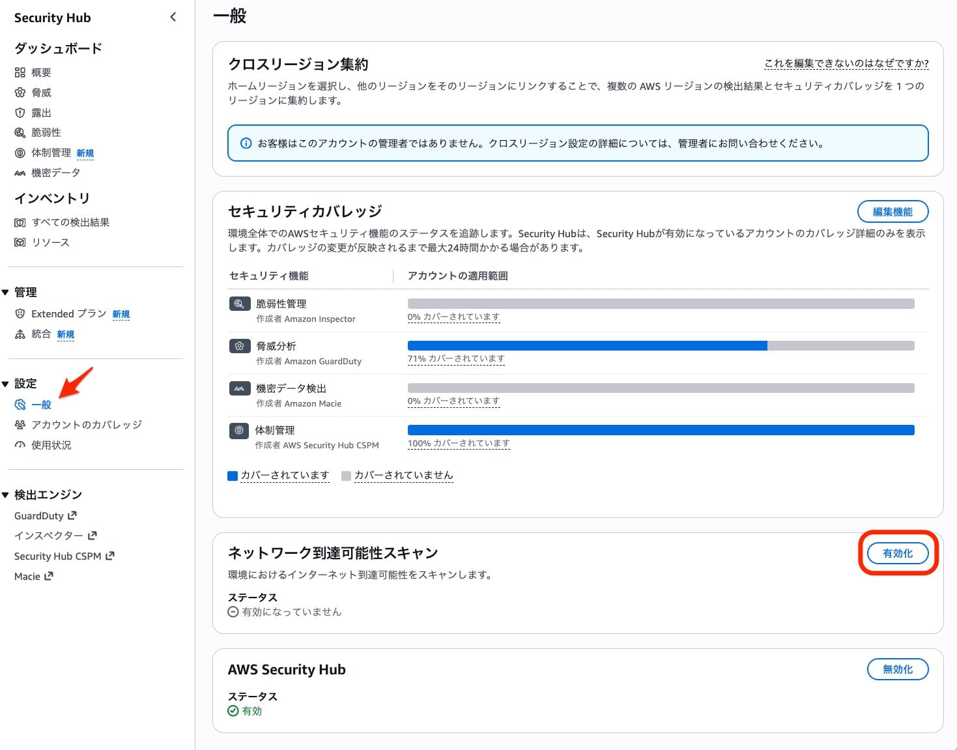Image resolution: width=957 pixels, height=750 pixels.
Task: Click the 脆弱性管理 Inspector row icon
Action: (x=240, y=304)
